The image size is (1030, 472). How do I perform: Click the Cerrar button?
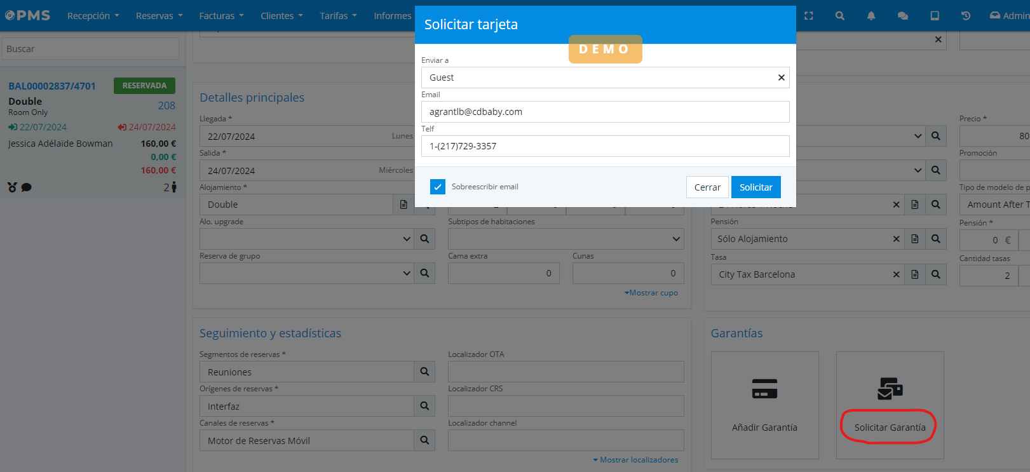707,187
